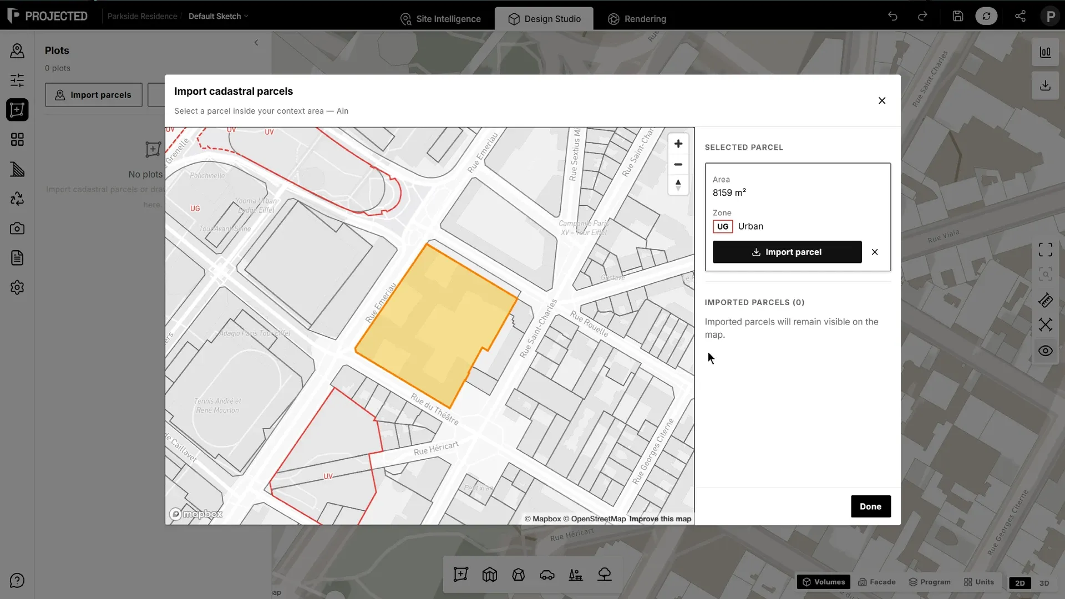This screenshot has height=599, width=1065.
Task: Reset map bearing with compass button
Action: point(678,185)
